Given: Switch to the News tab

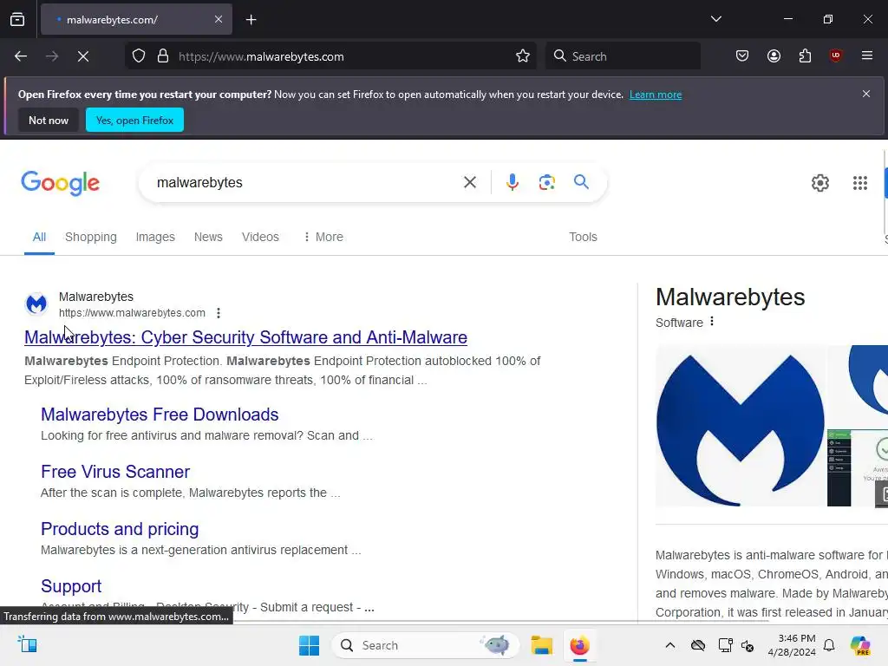Looking at the screenshot, I should (208, 237).
